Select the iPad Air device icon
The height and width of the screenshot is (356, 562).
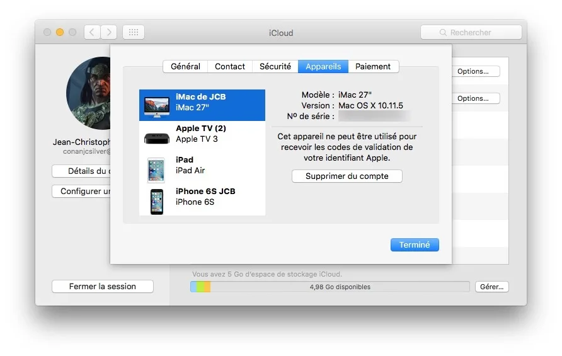coord(156,170)
